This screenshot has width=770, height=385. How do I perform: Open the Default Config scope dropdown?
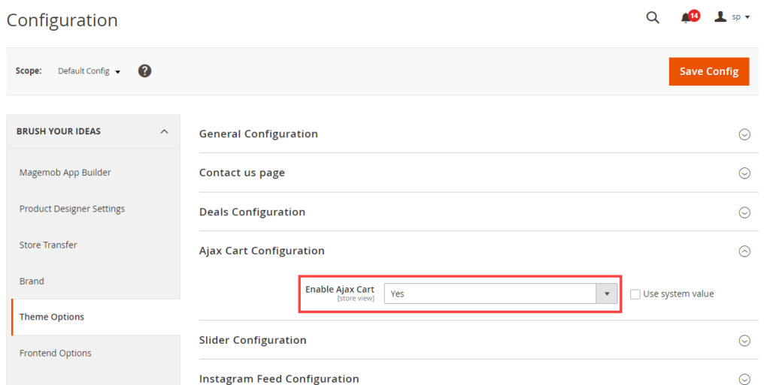[x=89, y=71]
